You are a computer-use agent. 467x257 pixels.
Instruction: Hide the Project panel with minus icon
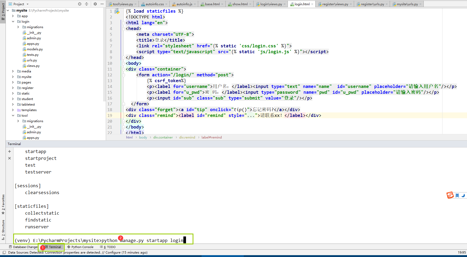(102, 4)
